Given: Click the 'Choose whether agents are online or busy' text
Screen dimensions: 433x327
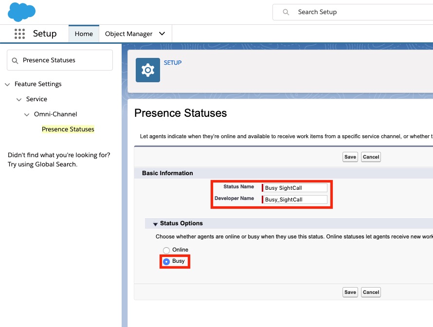Looking at the screenshot, I should [294, 236].
